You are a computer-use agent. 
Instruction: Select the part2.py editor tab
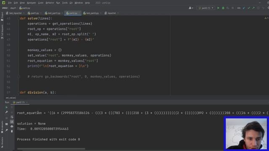coord(73,13)
